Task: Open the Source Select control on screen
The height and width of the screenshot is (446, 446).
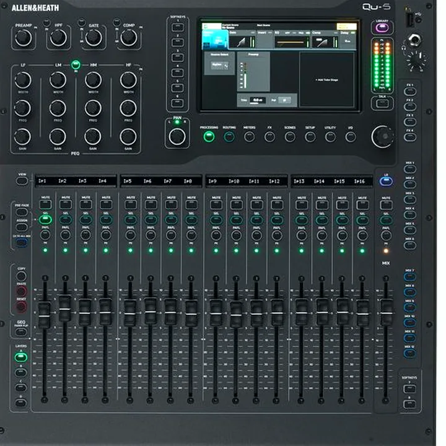Action: tap(219, 66)
